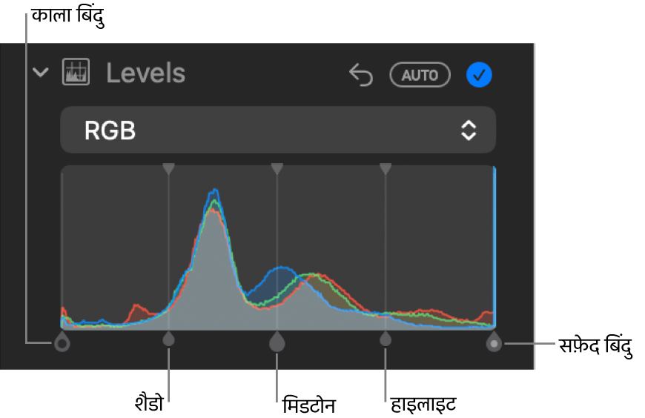Toggle the blue Levels checkmark off
The width and height of the screenshot is (645, 418).
coord(479,75)
